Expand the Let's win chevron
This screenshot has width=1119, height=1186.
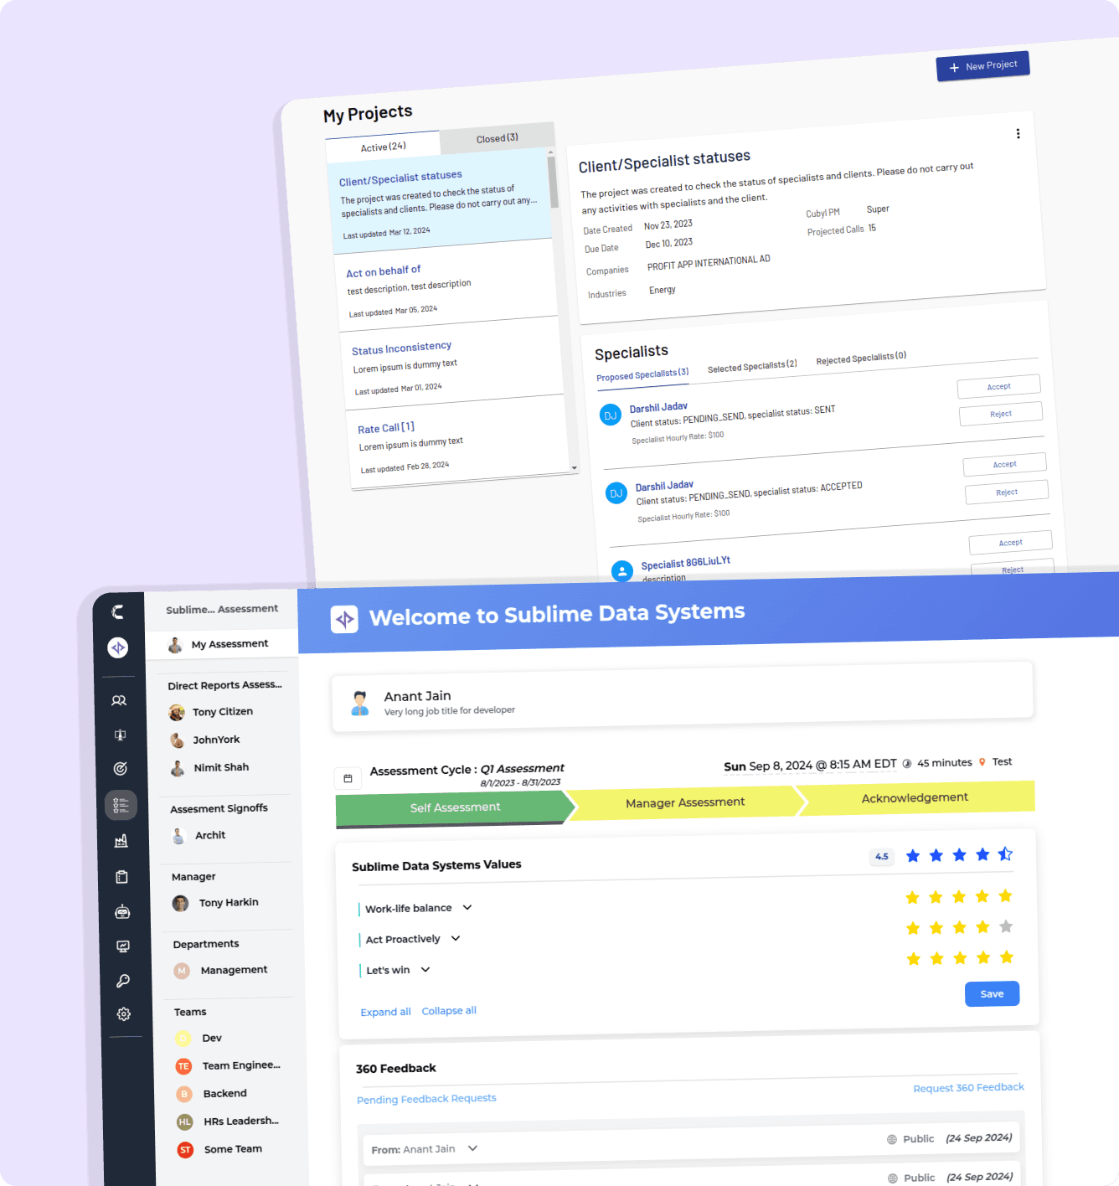click(x=425, y=969)
